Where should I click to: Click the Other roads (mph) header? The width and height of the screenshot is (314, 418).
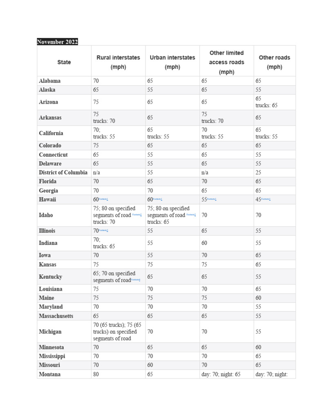click(x=274, y=62)
